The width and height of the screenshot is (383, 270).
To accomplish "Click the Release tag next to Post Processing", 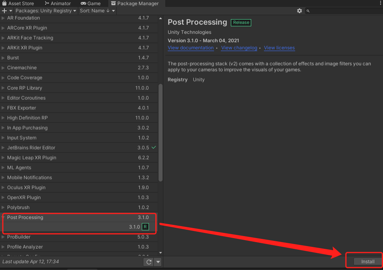I will point(241,22).
